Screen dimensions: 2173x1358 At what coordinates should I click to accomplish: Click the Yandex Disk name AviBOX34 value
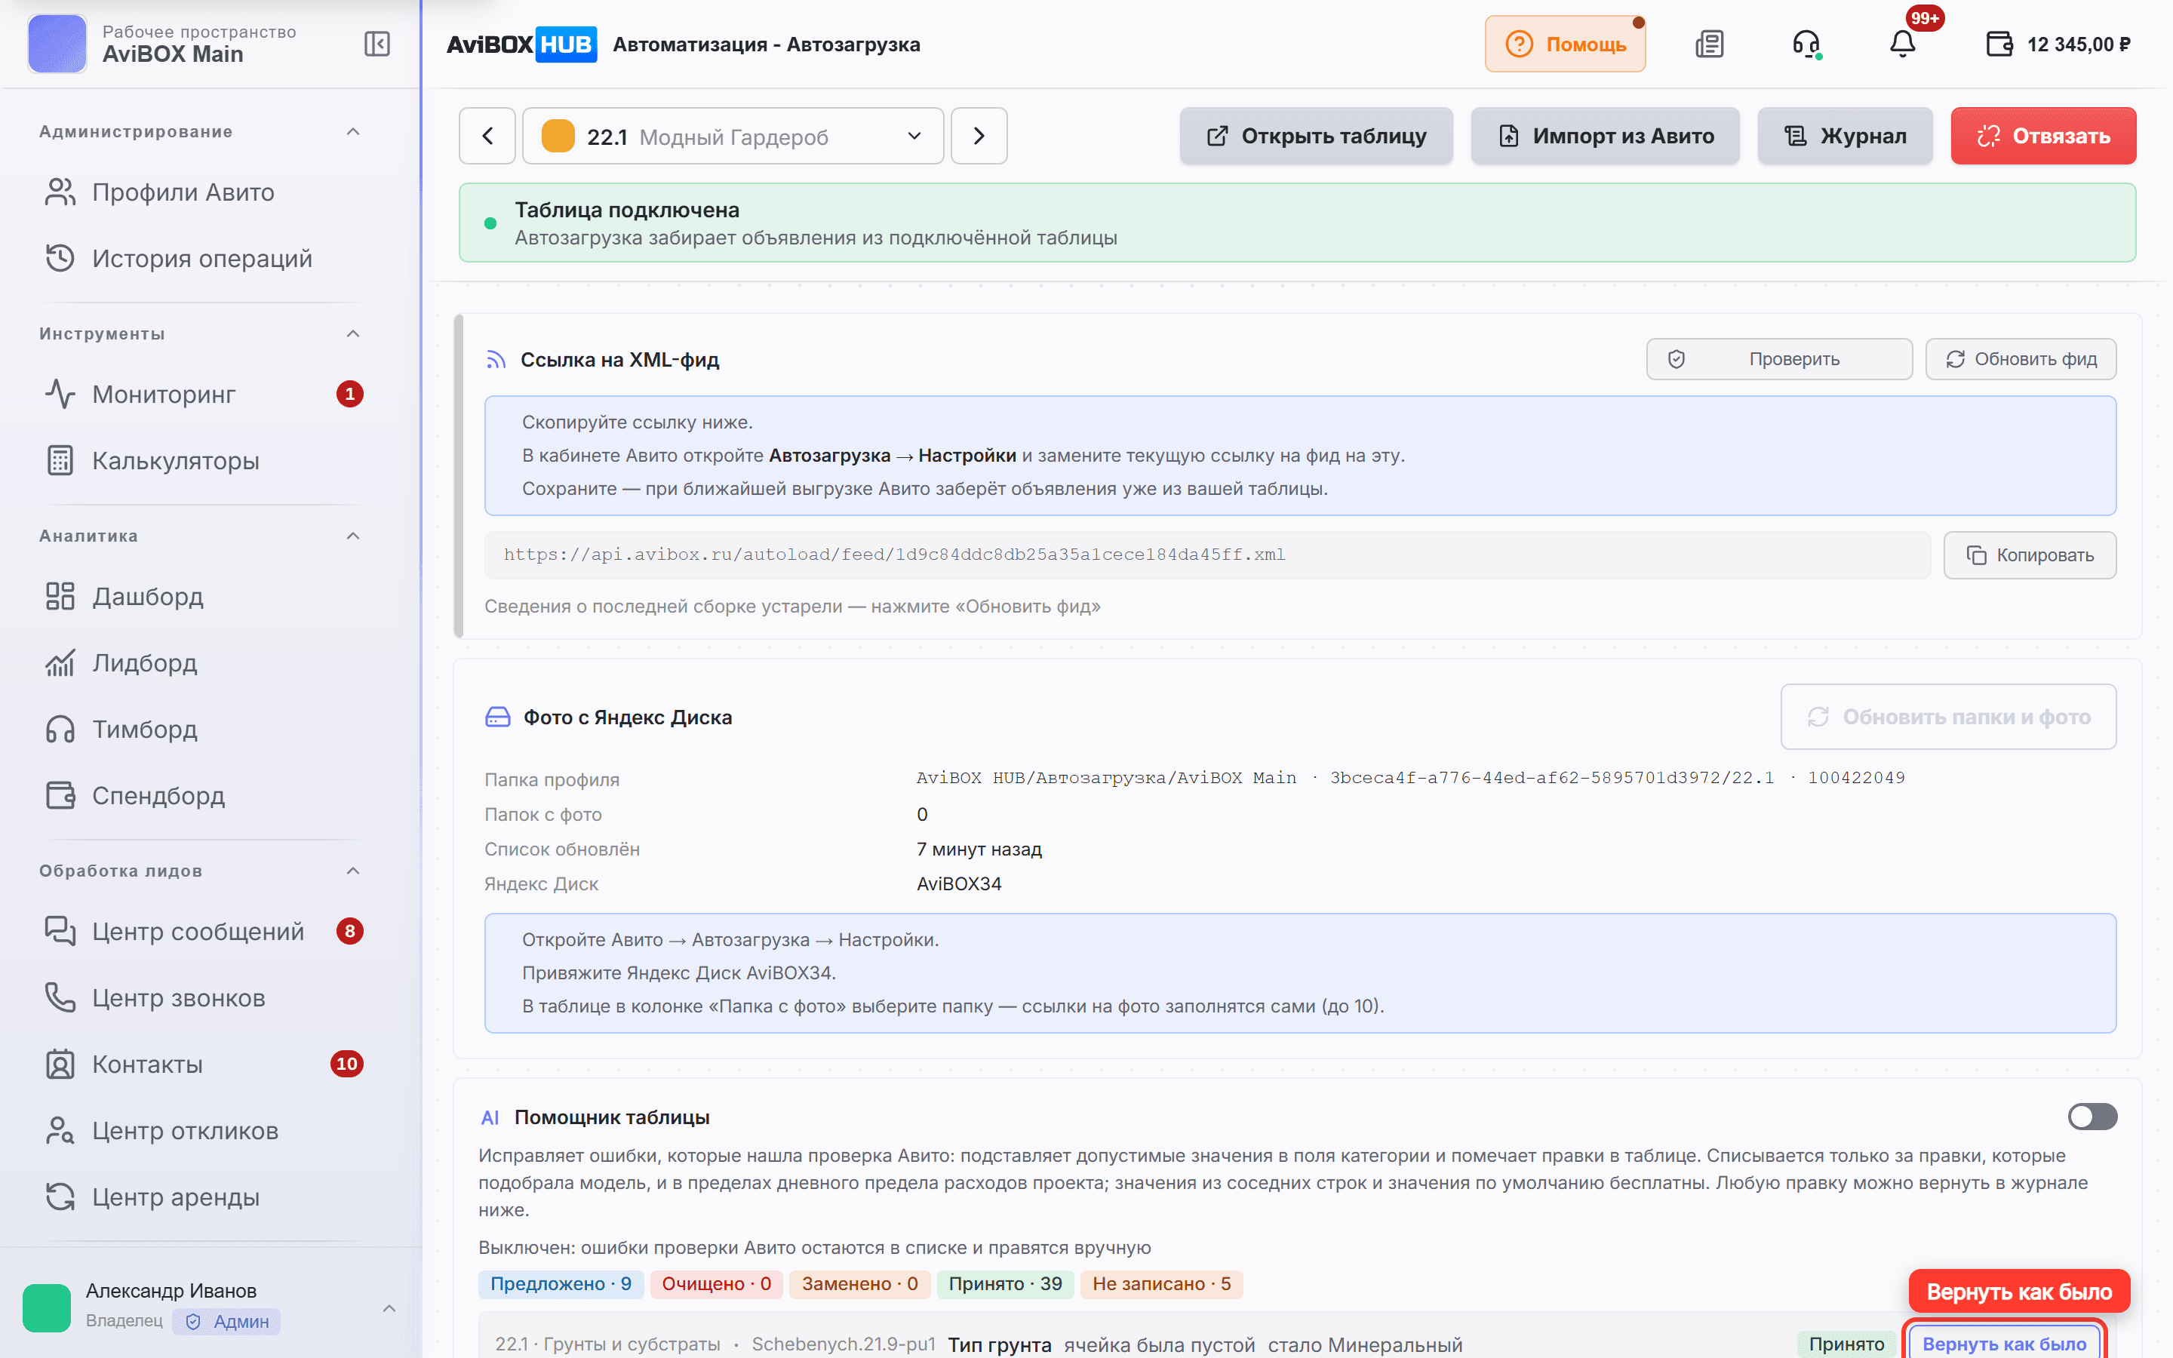(959, 883)
